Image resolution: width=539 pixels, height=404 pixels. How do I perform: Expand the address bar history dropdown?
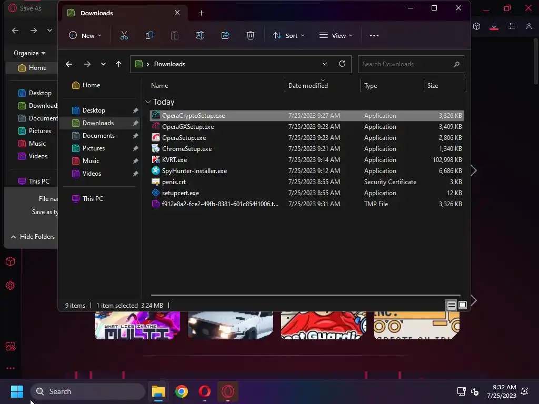tap(324, 64)
